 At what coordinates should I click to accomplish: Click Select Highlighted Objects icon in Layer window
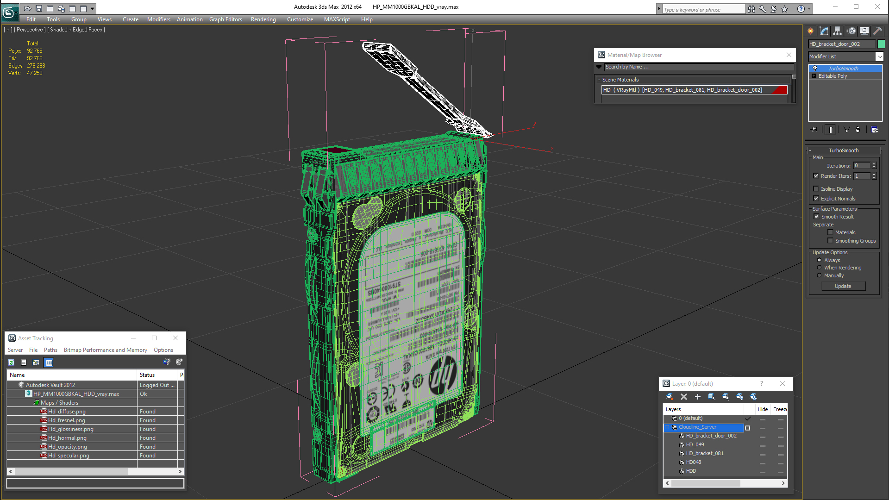tap(712, 397)
